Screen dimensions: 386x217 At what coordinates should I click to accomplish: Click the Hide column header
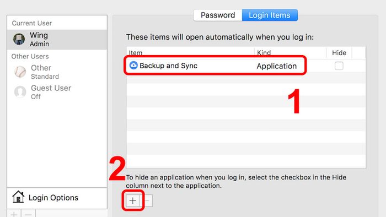[339, 52]
